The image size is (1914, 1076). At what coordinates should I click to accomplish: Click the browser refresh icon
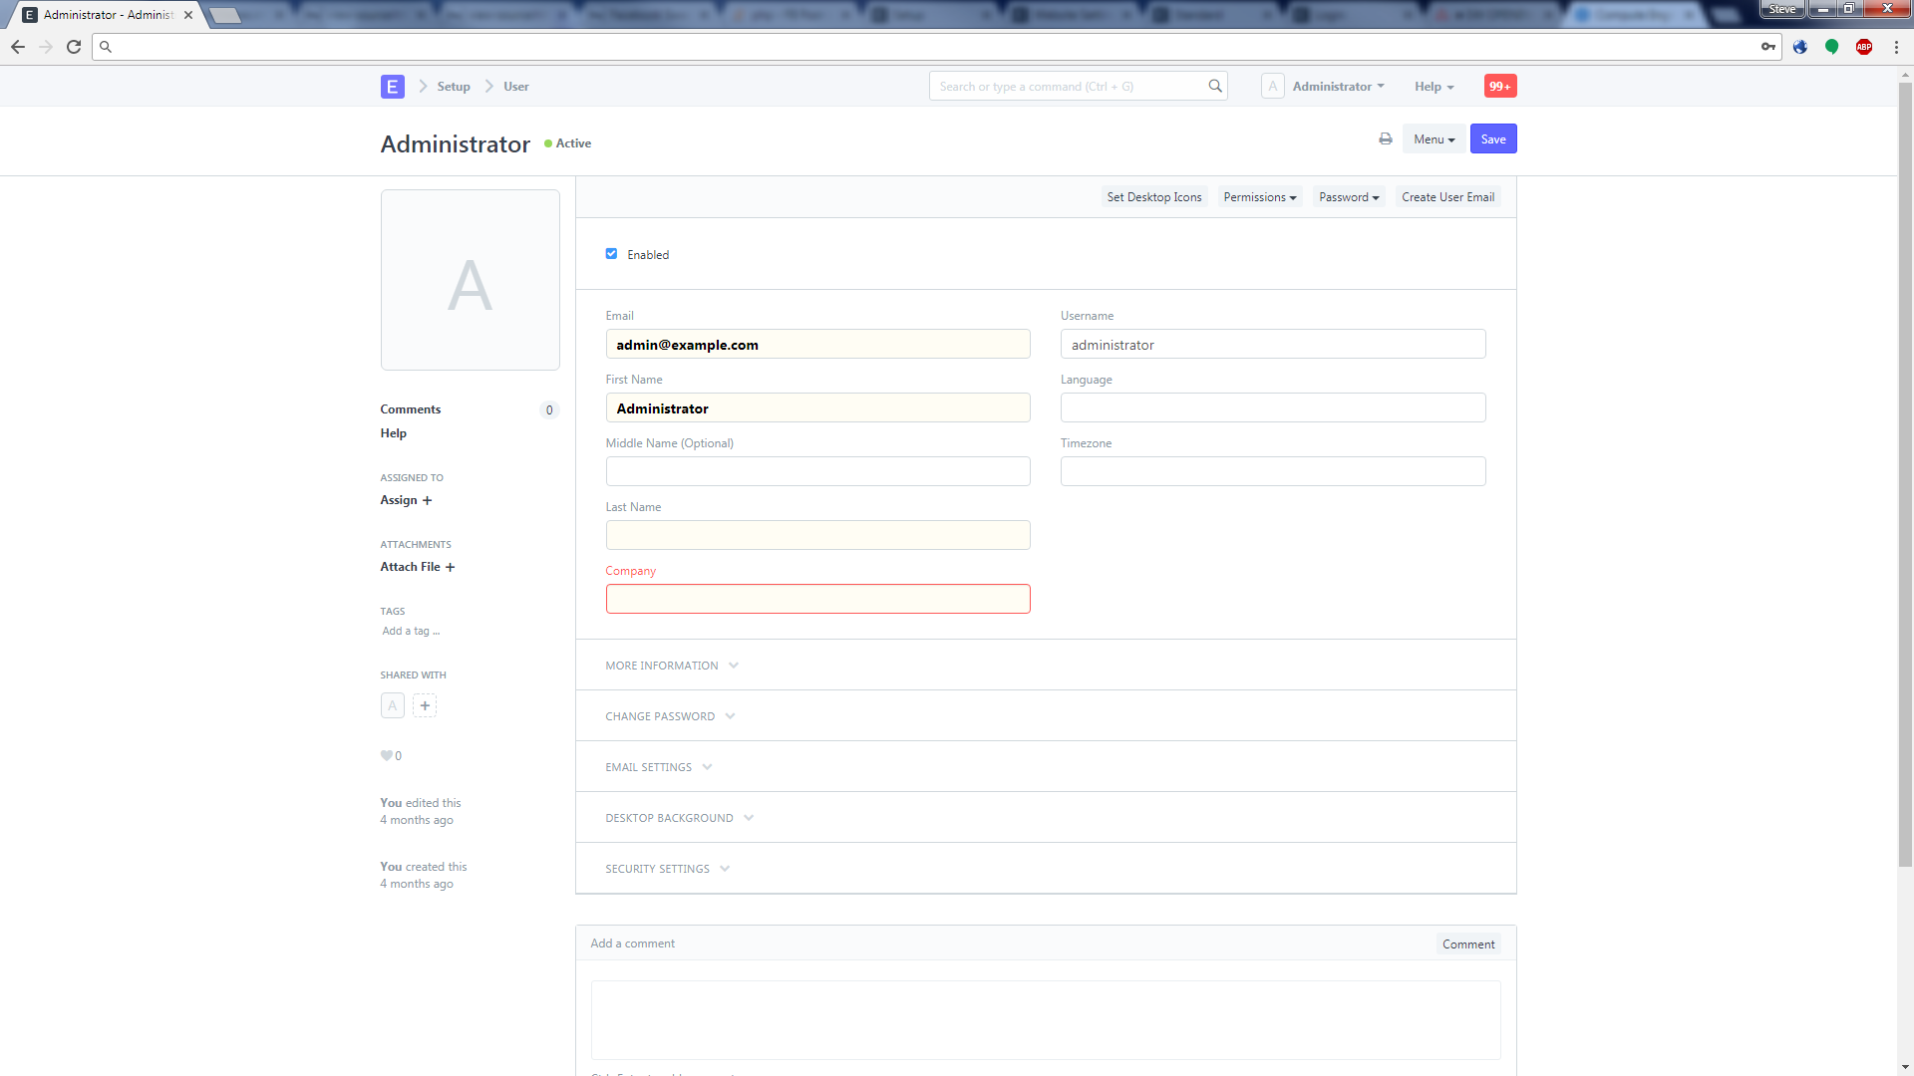(73, 46)
